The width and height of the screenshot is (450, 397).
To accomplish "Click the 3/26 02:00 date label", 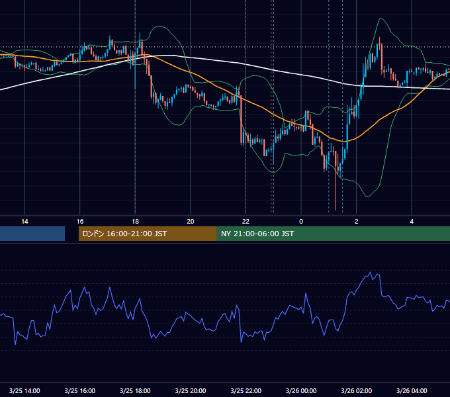I will click(x=356, y=390).
